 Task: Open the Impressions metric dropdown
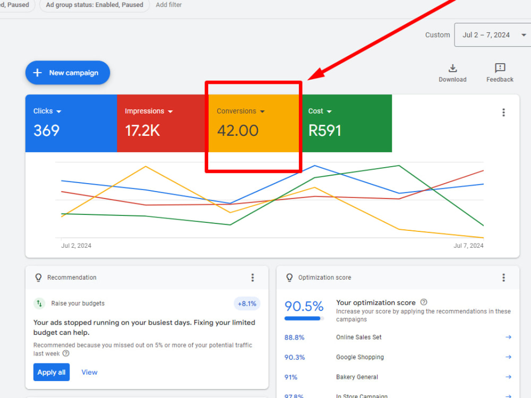[x=149, y=111]
